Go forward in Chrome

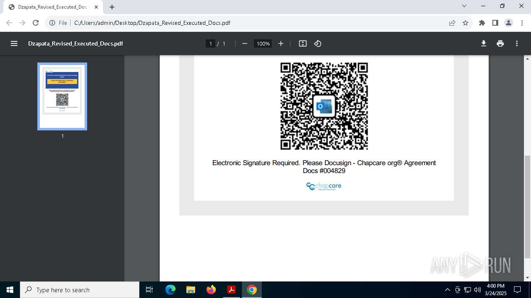point(22,23)
